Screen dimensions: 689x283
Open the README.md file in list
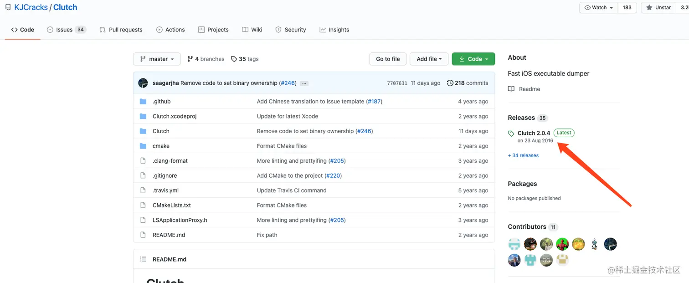pos(169,235)
